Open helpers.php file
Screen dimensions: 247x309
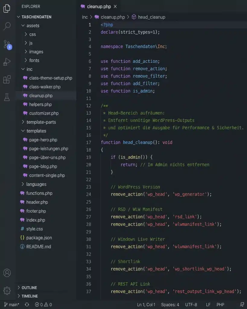37,104
